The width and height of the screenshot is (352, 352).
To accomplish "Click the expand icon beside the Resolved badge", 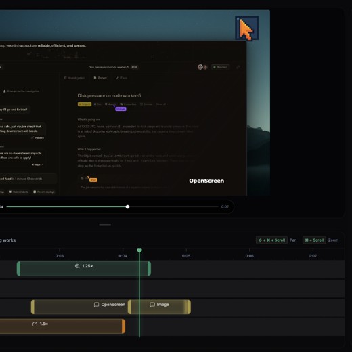I will 238,67.
